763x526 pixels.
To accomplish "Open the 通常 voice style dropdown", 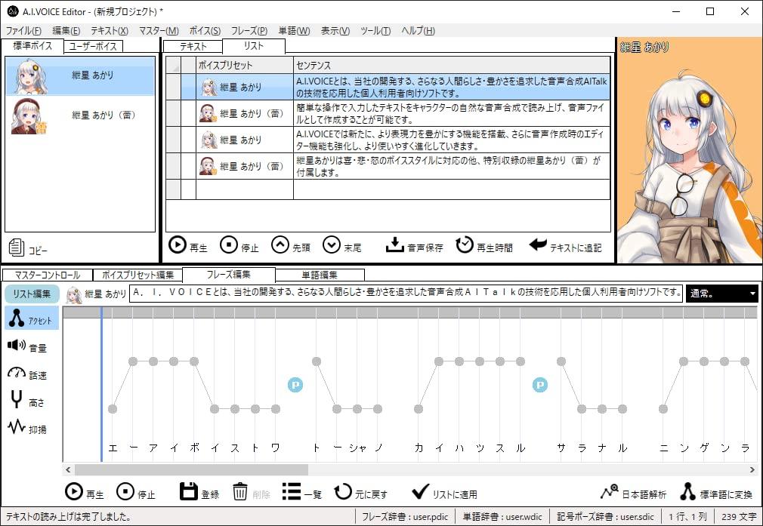I will point(721,294).
